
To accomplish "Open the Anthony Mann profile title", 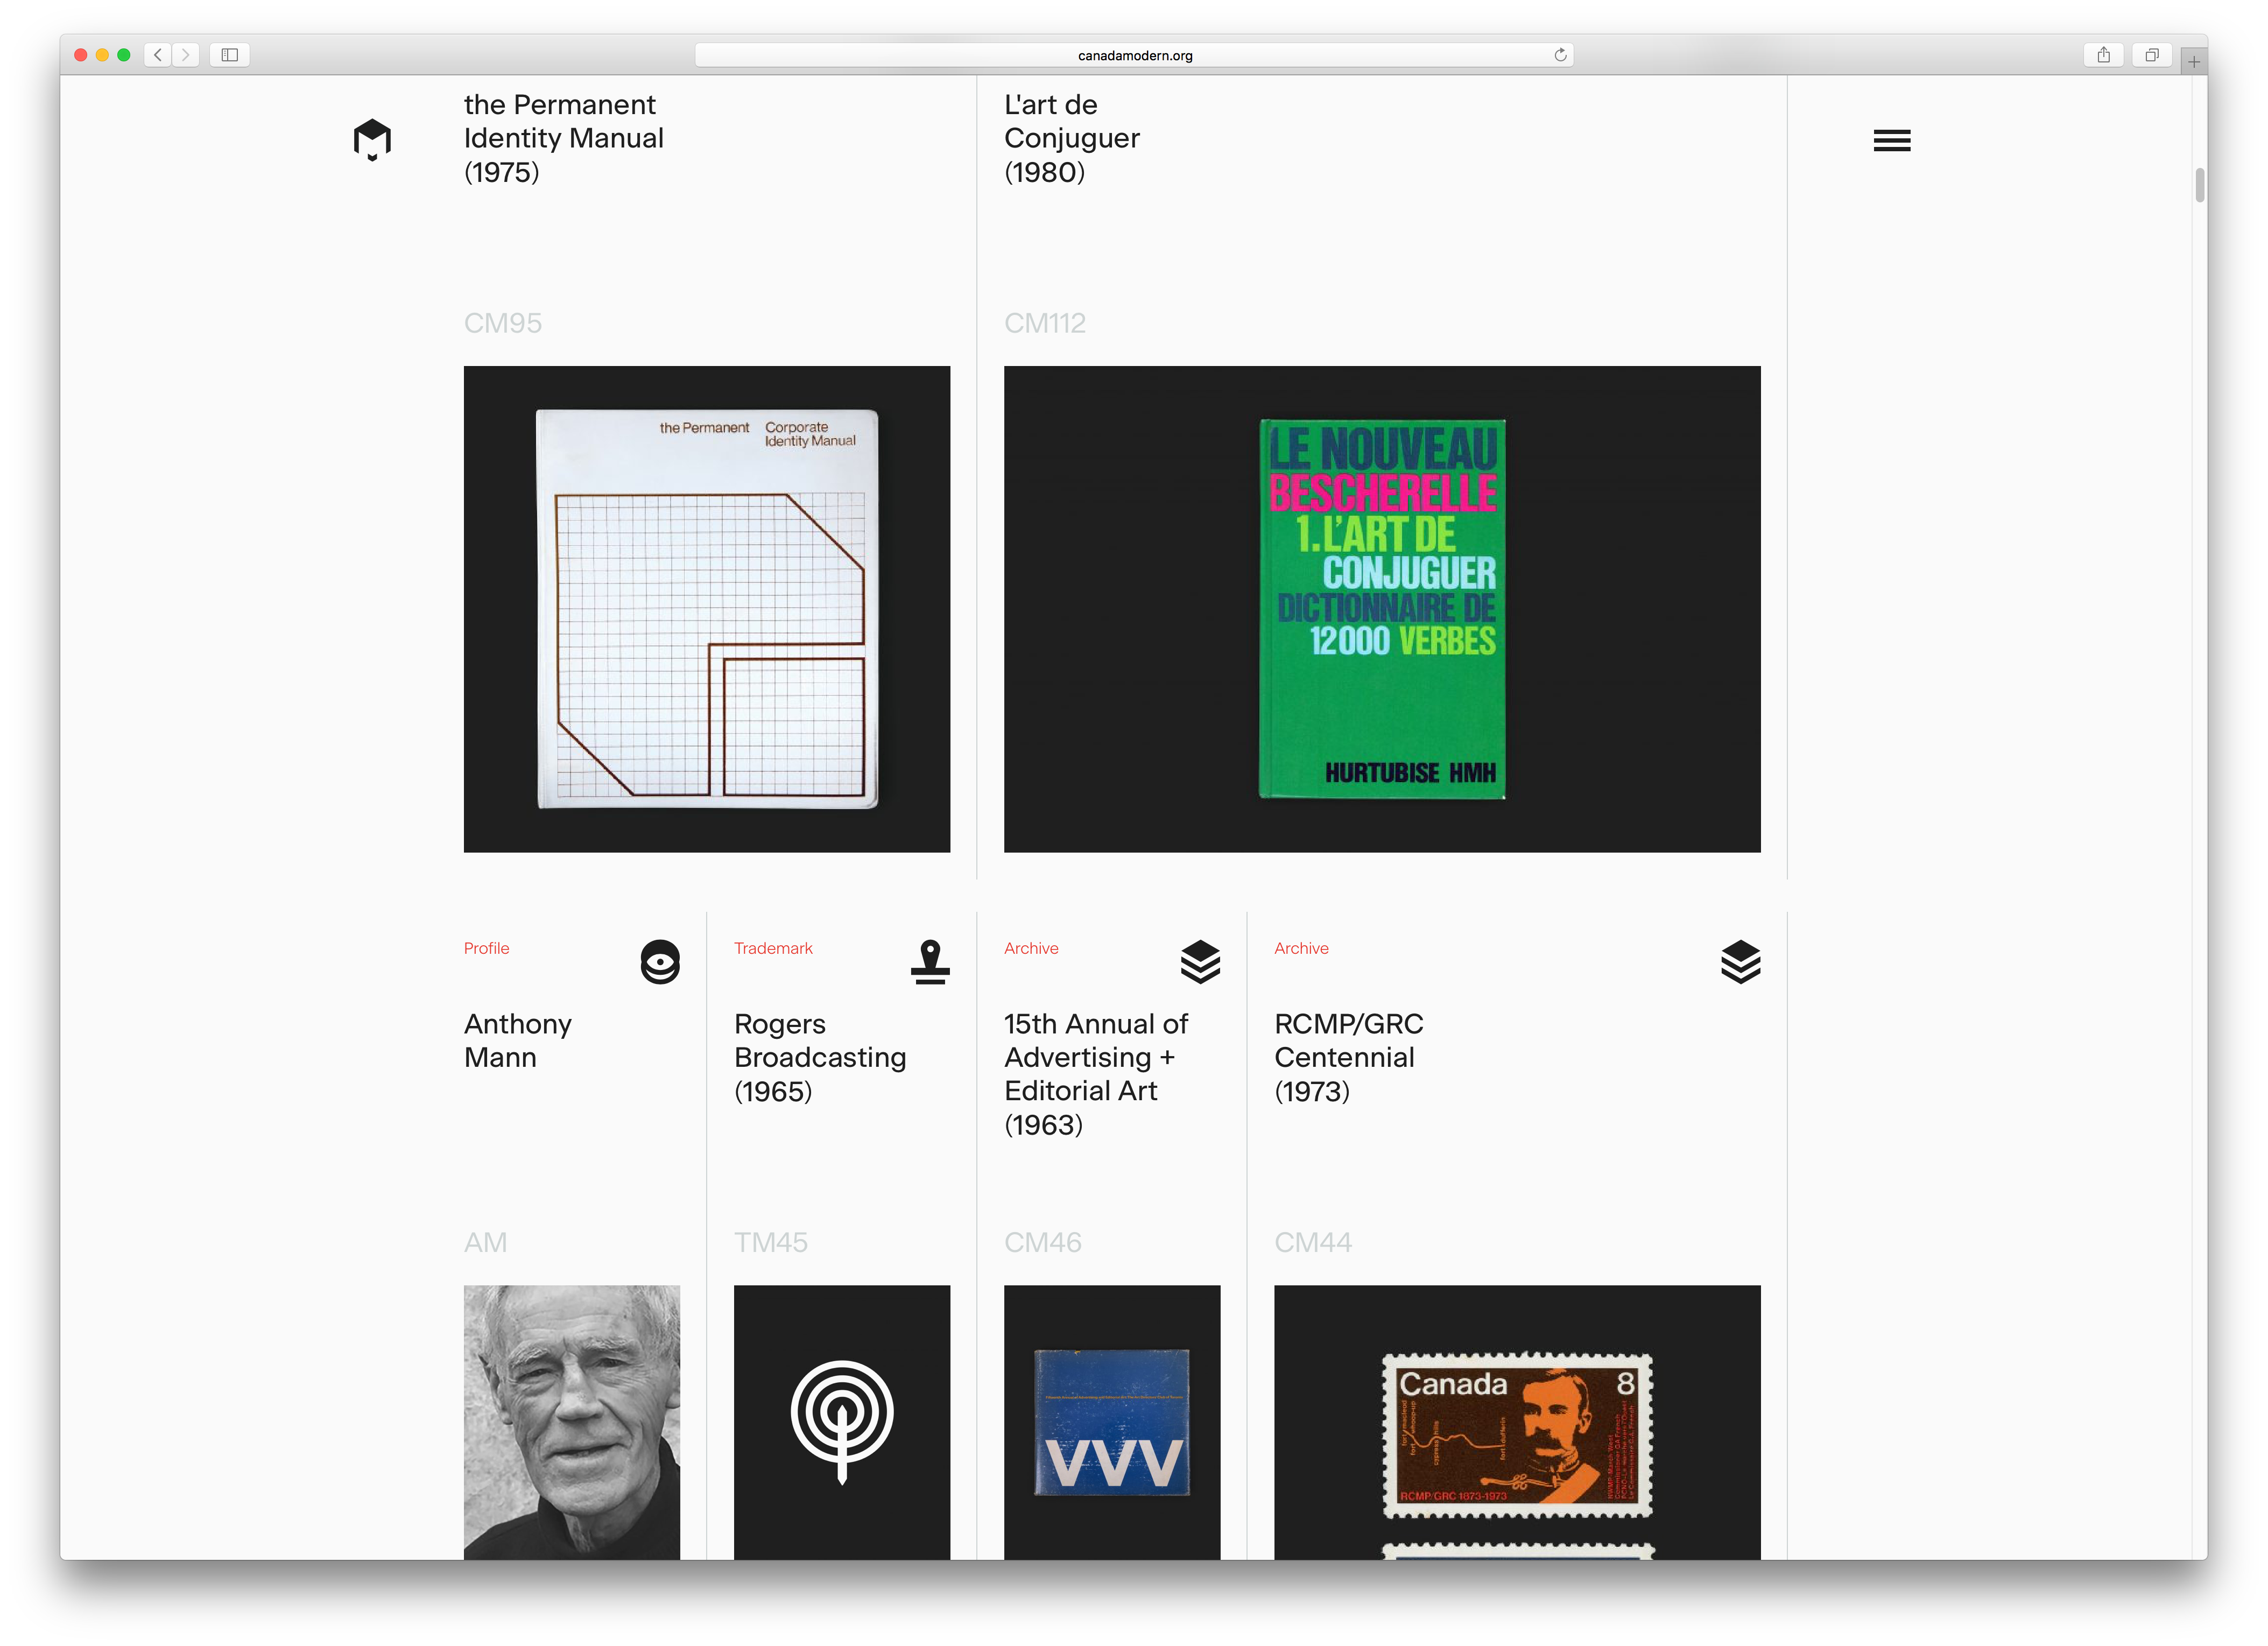I will [x=517, y=1040].
